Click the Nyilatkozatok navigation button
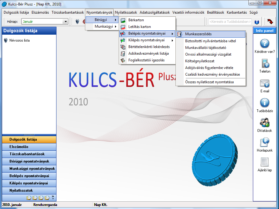Screen dimensions: 279x209 point(29,190)
